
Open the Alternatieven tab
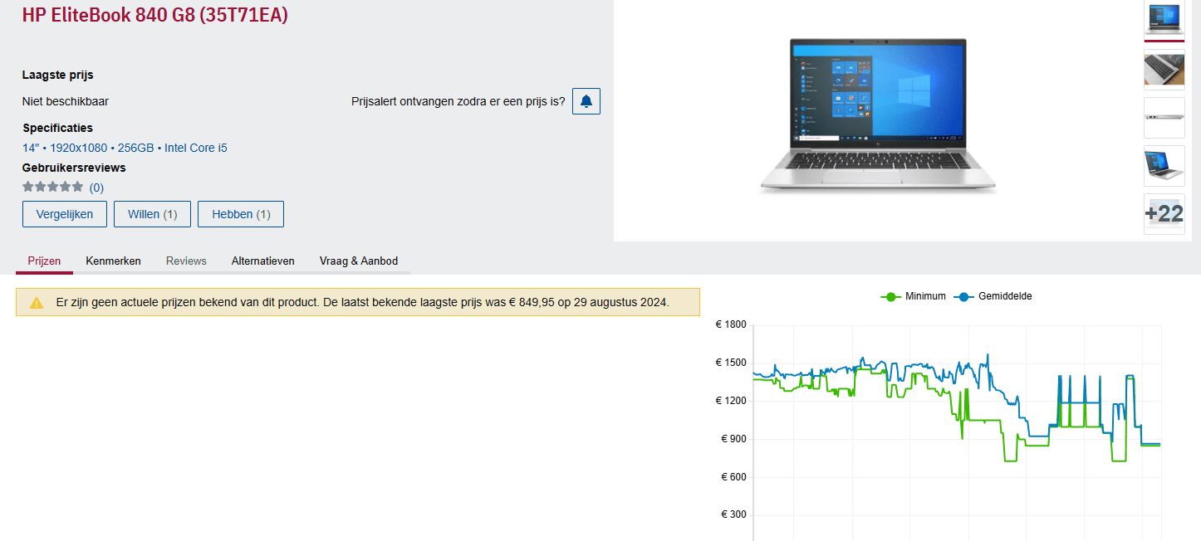tap(262, 261)
